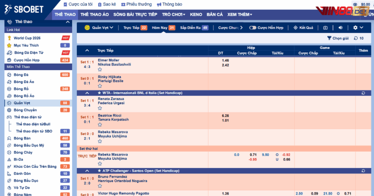Open TRÒ CHƠI dropdown menu
374x196 pixels.
pos(173,15)
